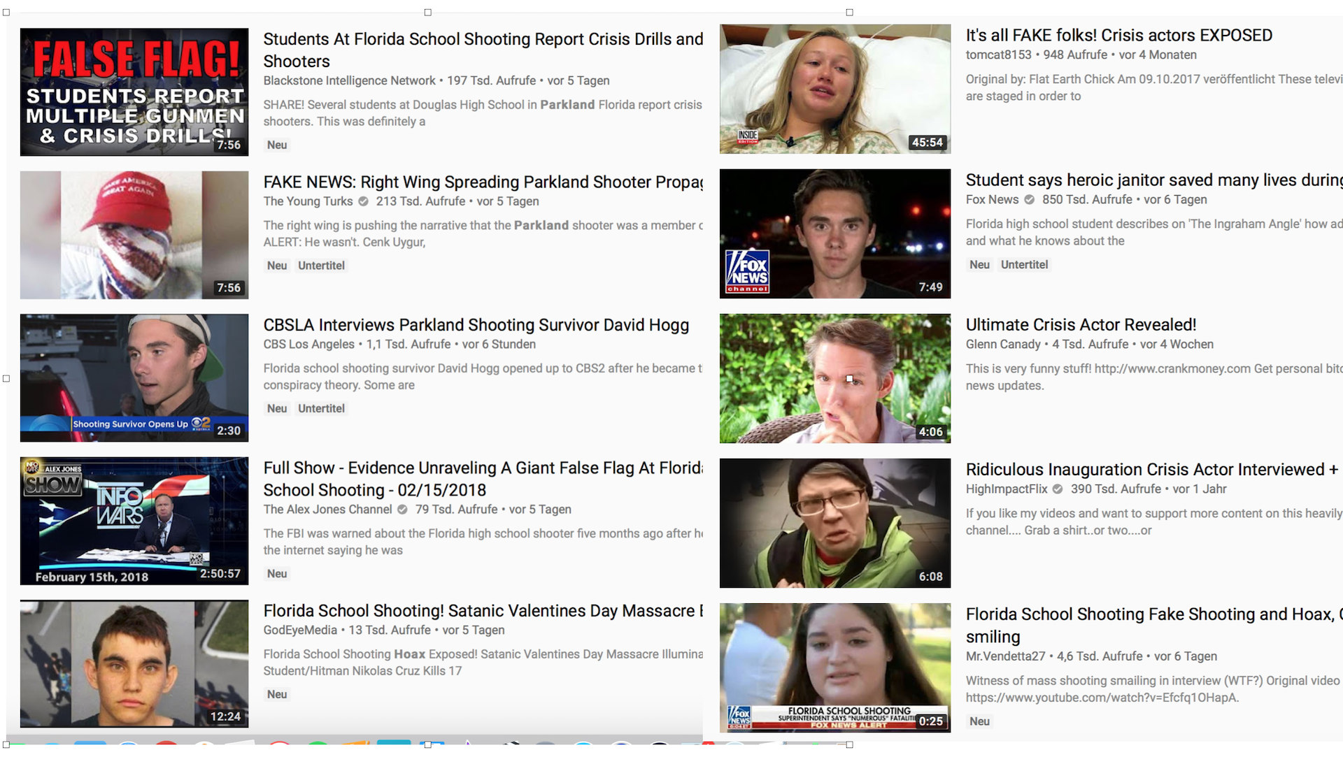The image size is (1343, 757).
Task: Visit The Alex Jones Channel
Action: 327,510
